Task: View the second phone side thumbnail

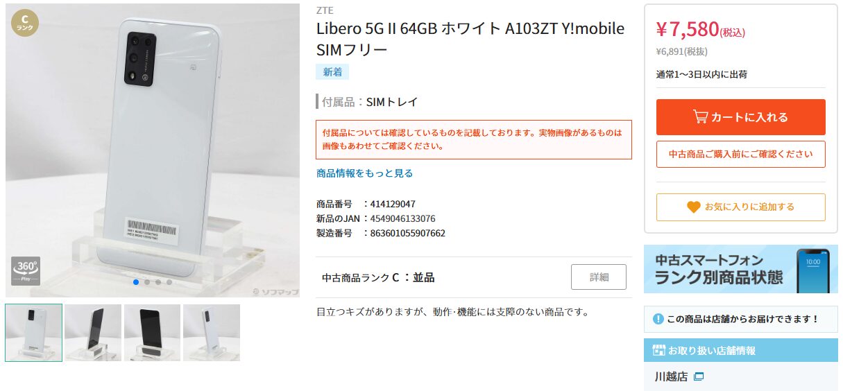Action: point(93,333)
